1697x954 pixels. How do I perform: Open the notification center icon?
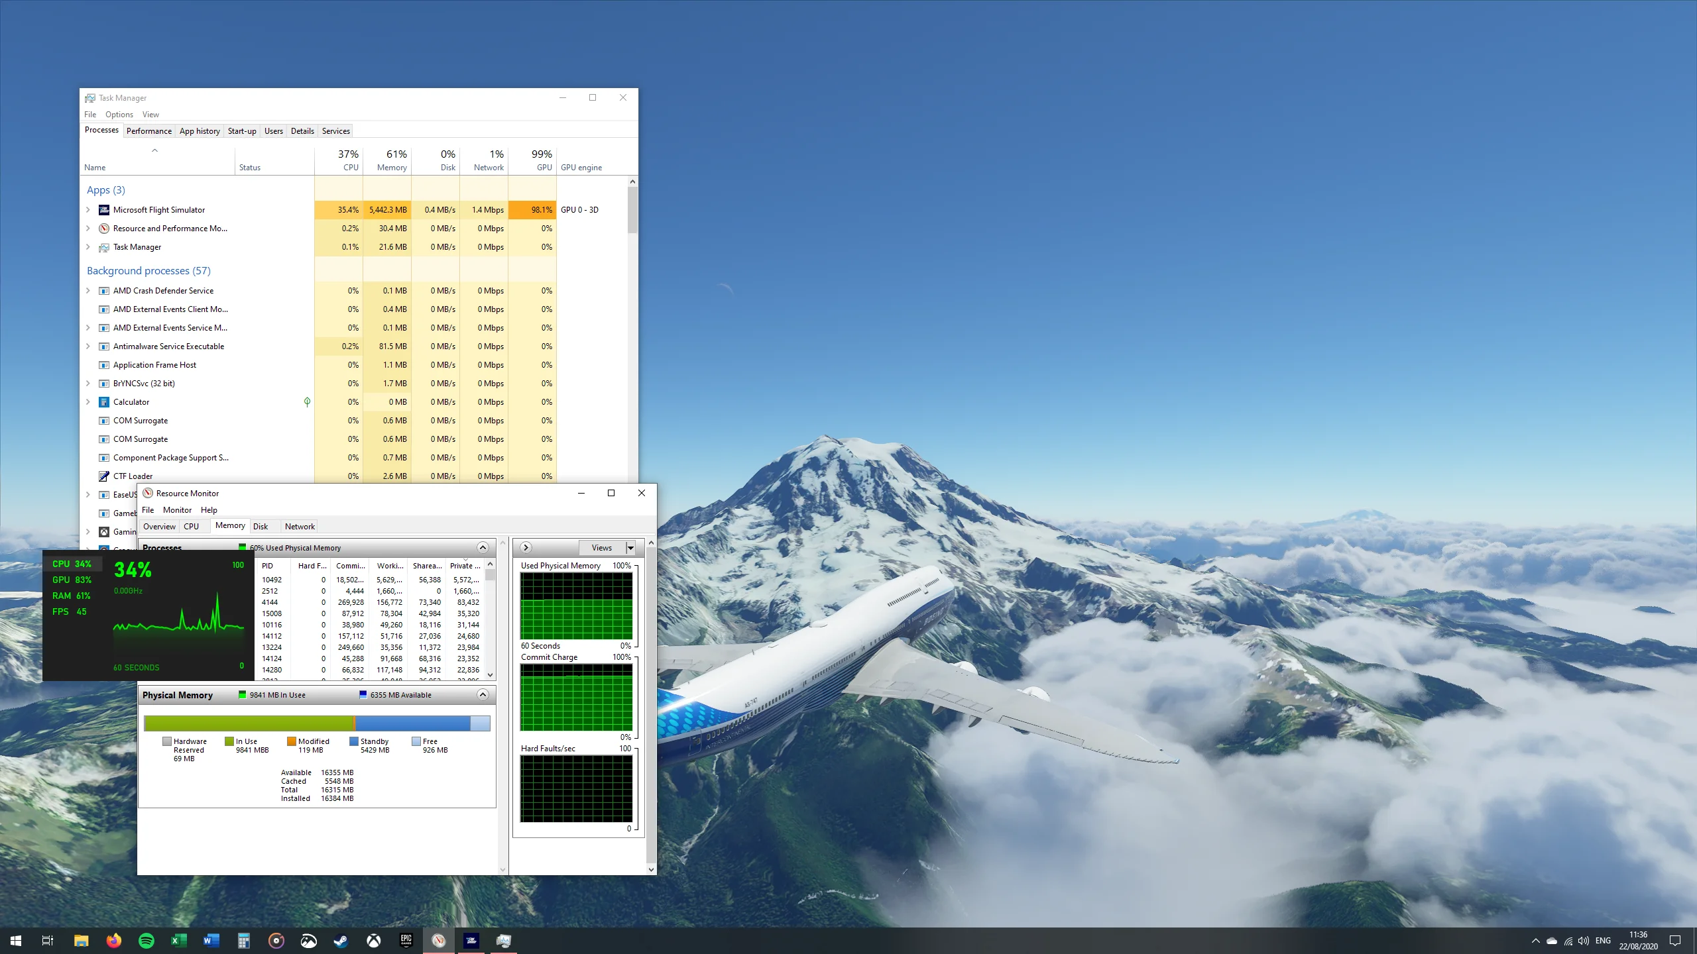(1675, 941)
